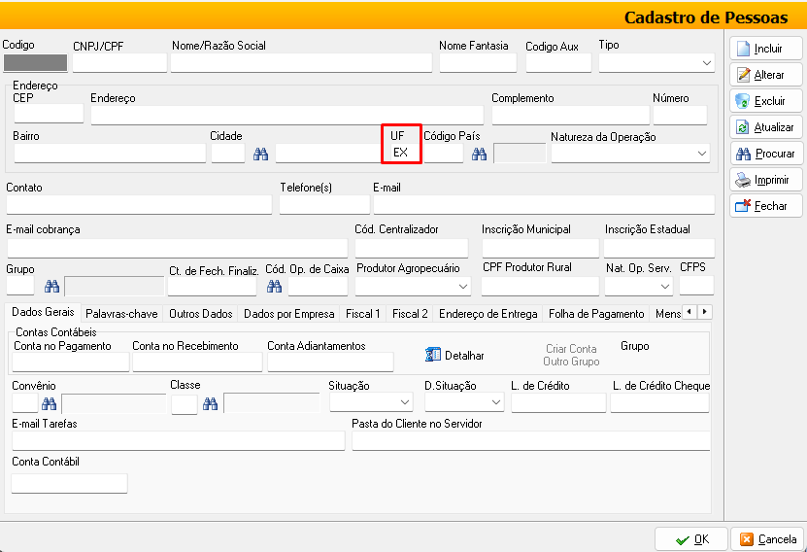The height and width of the screenshot is (552, 807).
Task: Click the binoculars icon next to Classe
Action: tap(211, 403)
